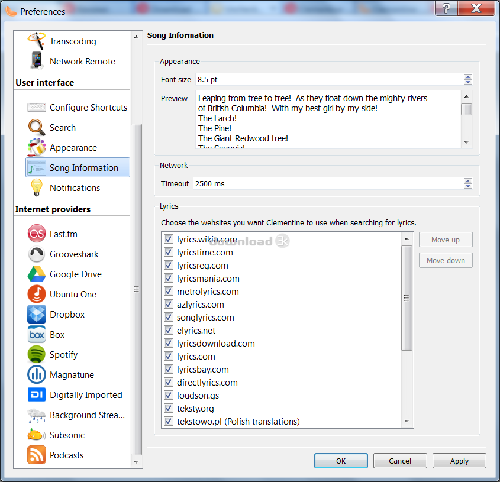Select the Notifications lightbulb icon
500x482 pixels.
point(36,188)
